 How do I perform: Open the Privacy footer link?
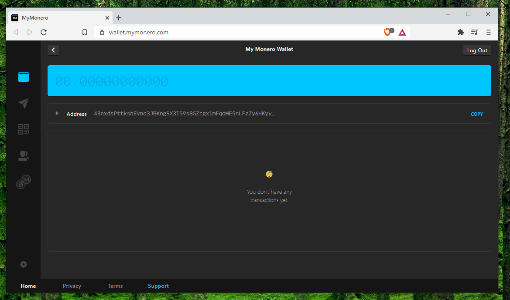point(72,286)
